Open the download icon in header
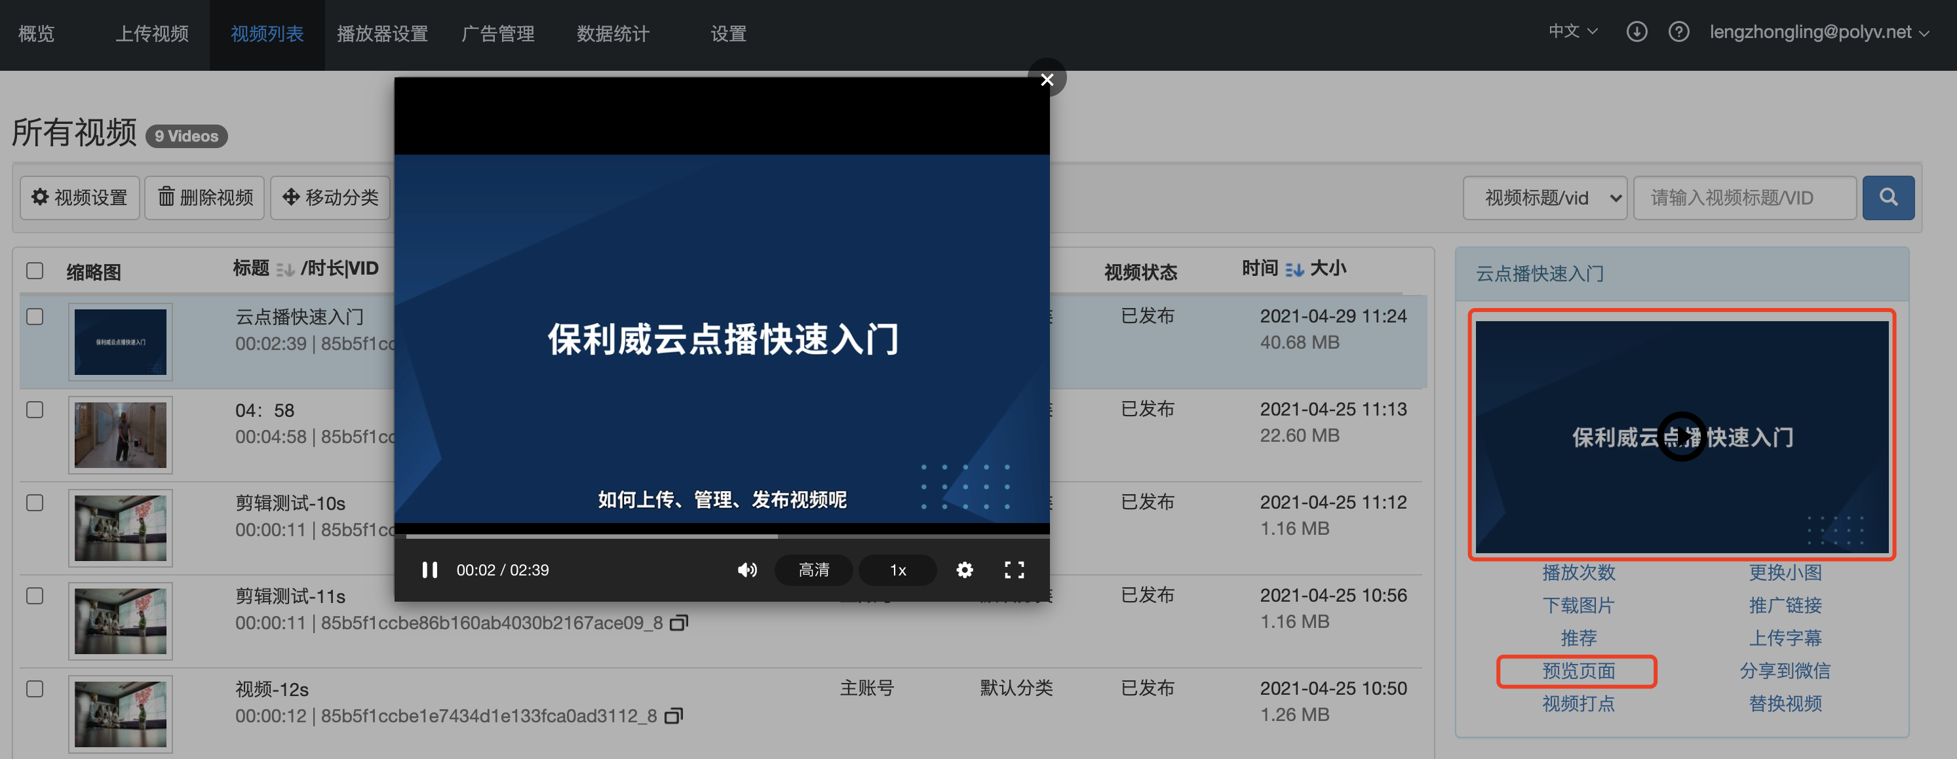Screen dimensions: 1957x759 (1637, 32)
